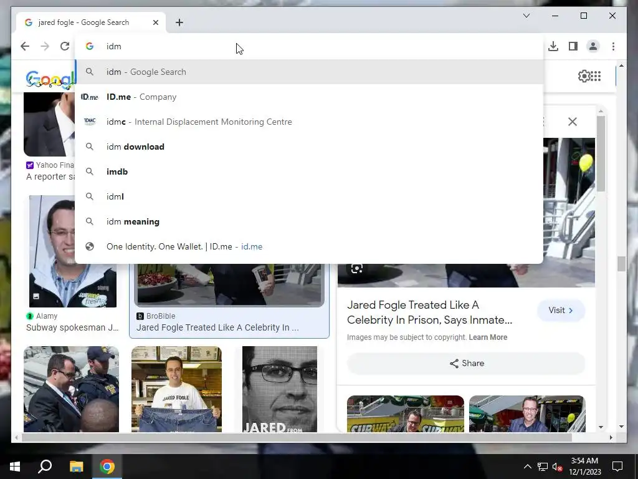Click the page vertical scrollbar thumb
The image size is (638, 479).
(621, 264)
